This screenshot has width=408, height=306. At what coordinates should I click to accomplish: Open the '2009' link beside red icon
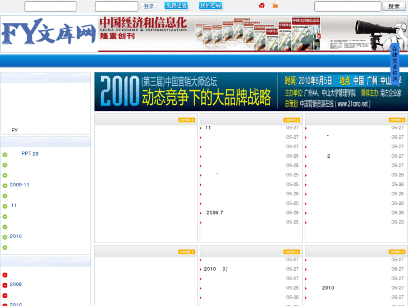tap(16, 285)
